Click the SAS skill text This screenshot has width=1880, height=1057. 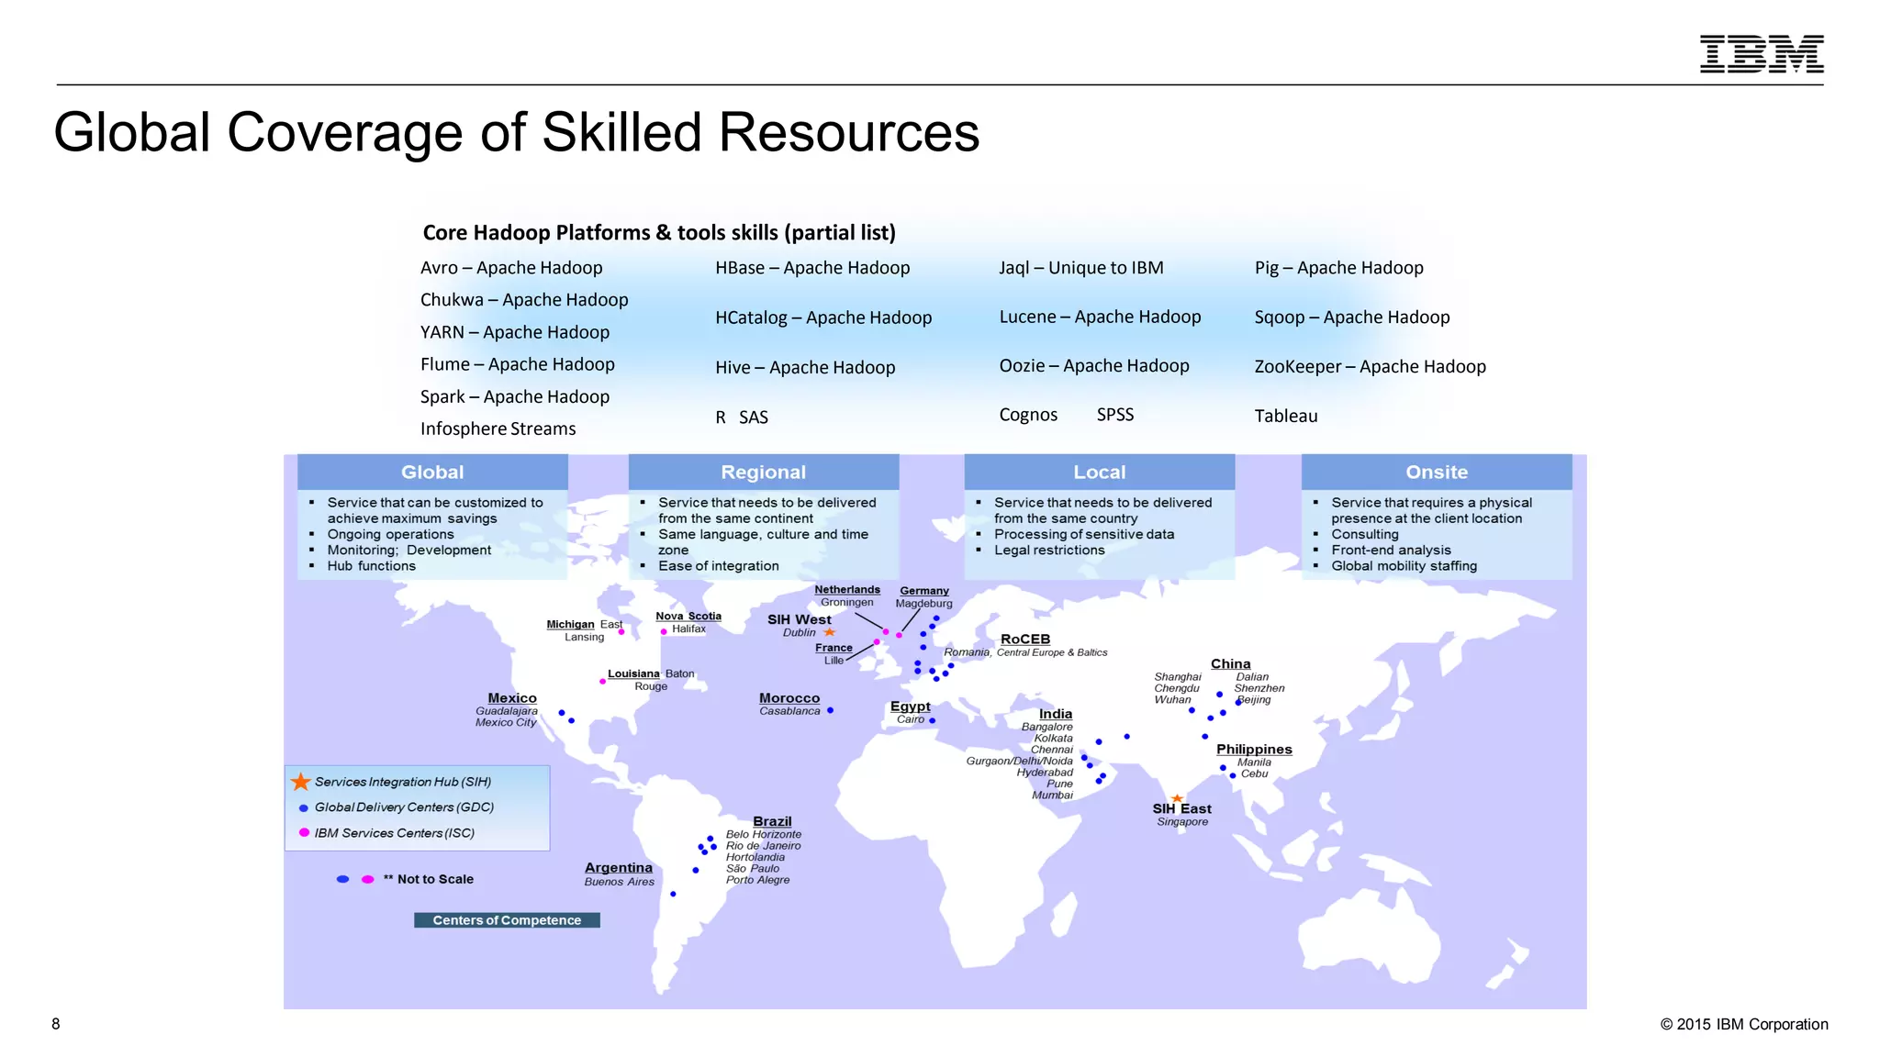(754, 417)
